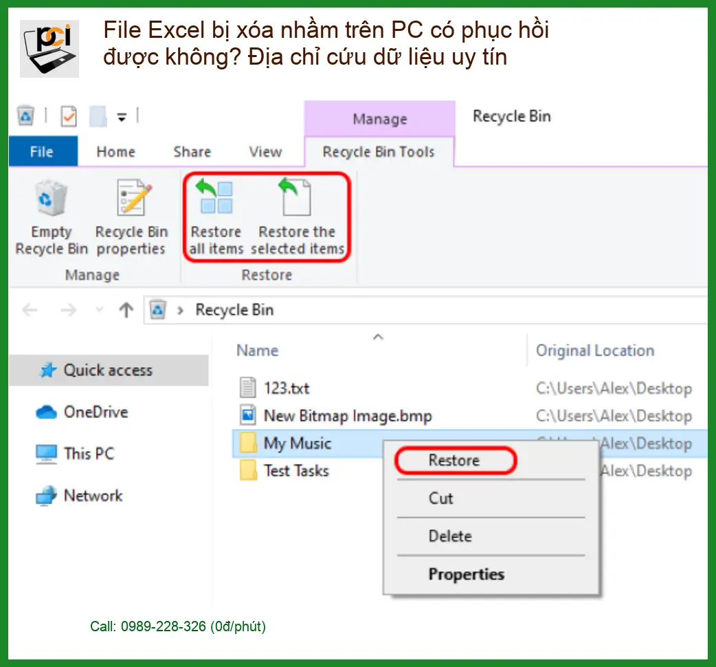Click the OneDrive cloud icon

point(46,412)
